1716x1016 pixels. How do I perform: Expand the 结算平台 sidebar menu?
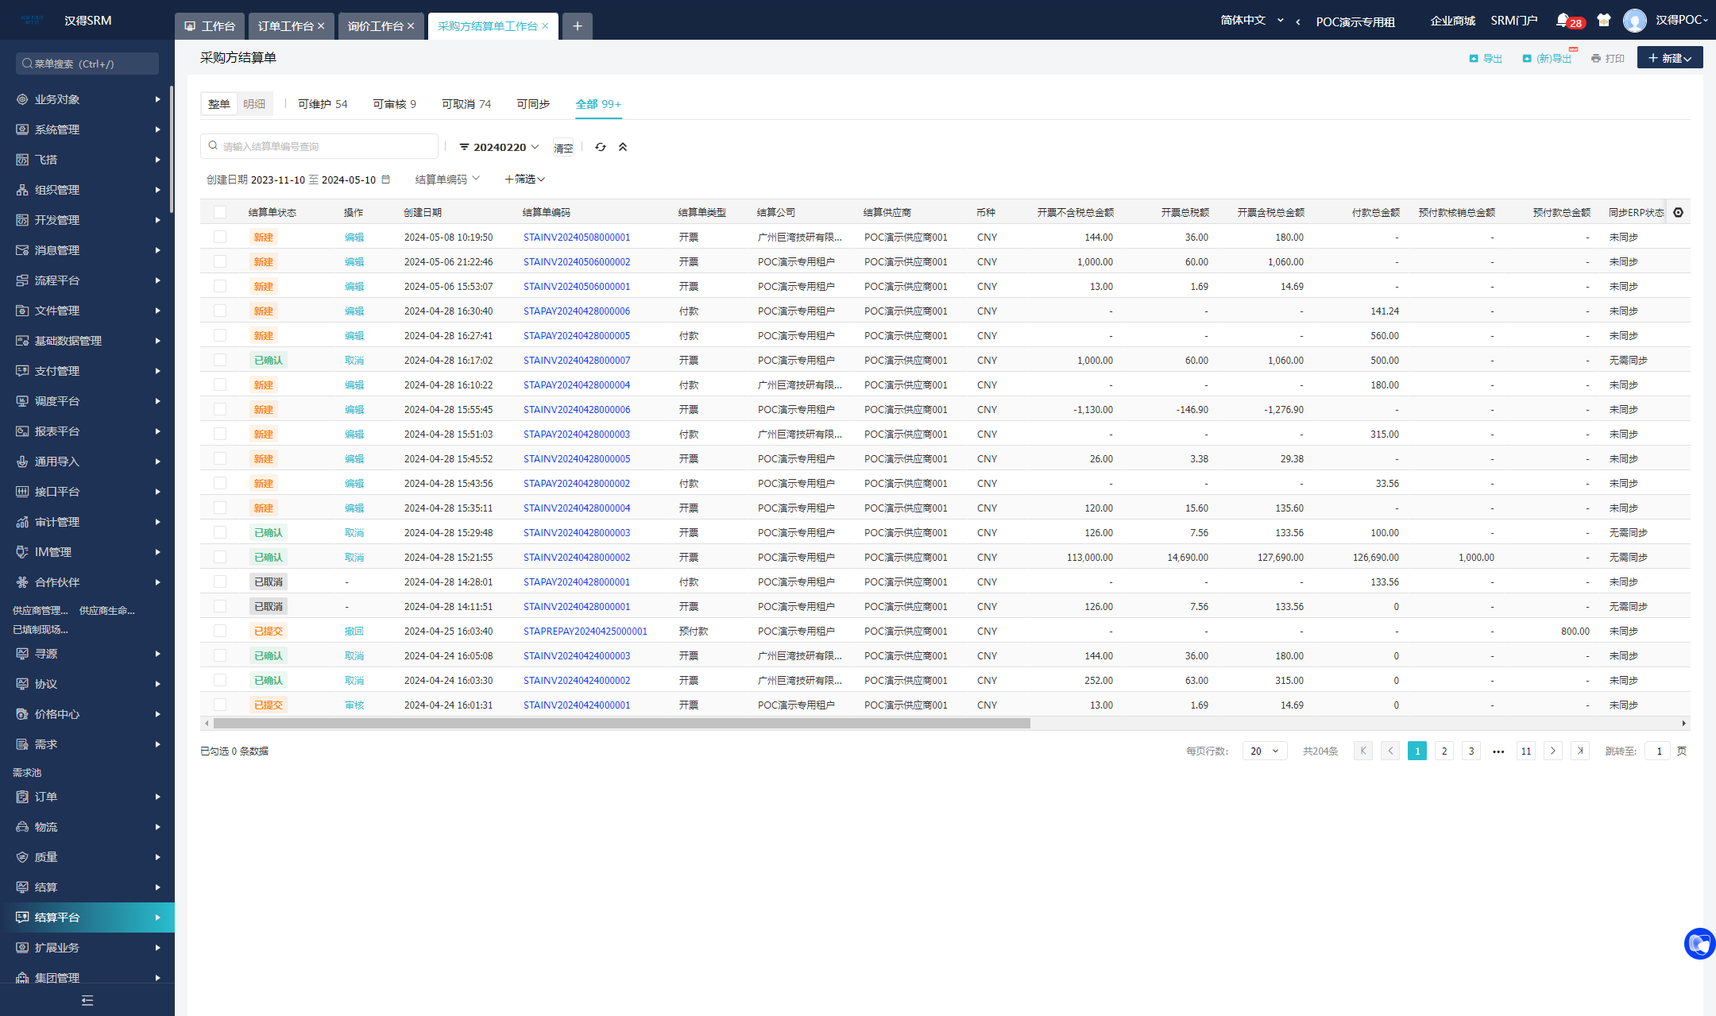87,917
